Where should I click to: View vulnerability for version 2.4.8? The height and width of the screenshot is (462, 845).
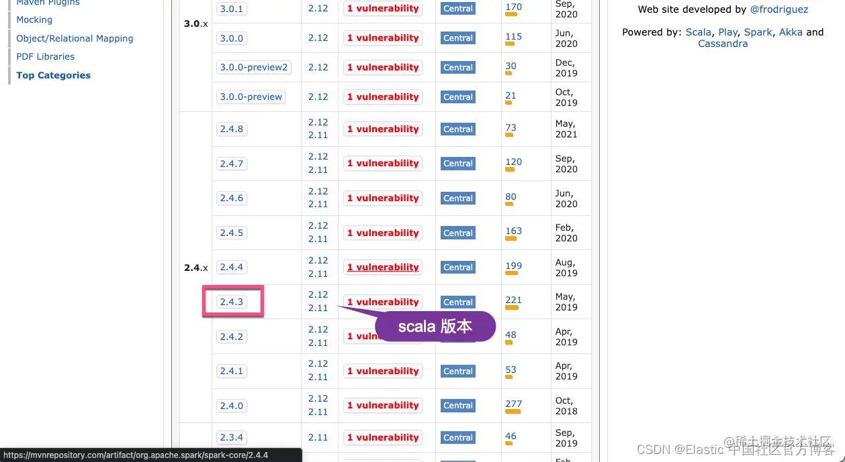click(x=383, y=129)
